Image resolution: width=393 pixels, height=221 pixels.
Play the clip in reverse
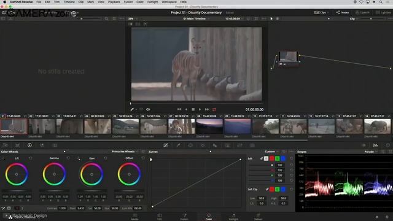click(x=186, y=109)
